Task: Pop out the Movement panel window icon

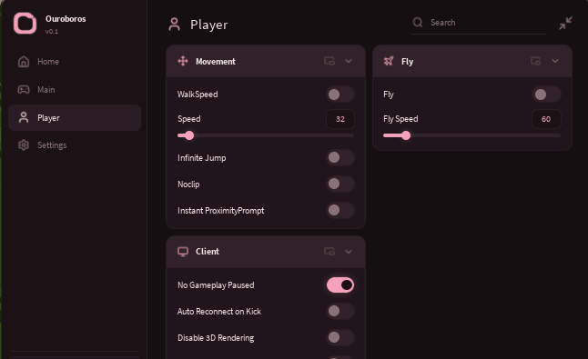Action: click(x=329, y=61)
